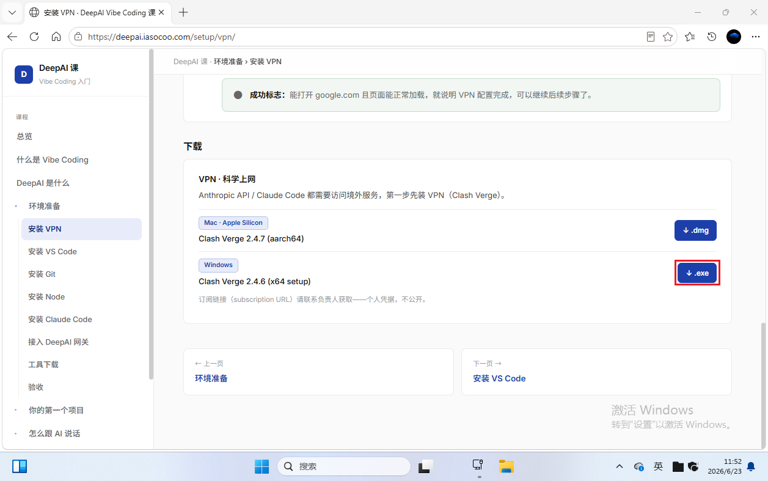
Task: Download the Windows .exe installer
Action: tap(697, 273)
